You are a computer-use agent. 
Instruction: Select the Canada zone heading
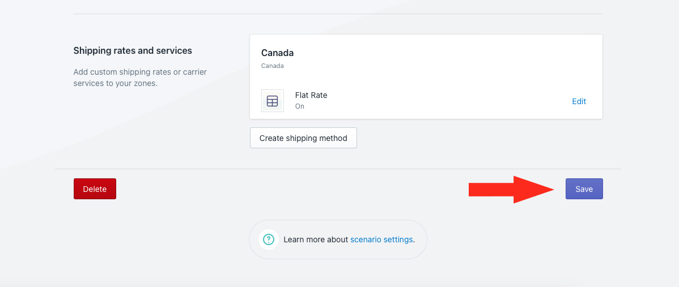[x=277, y=53]
